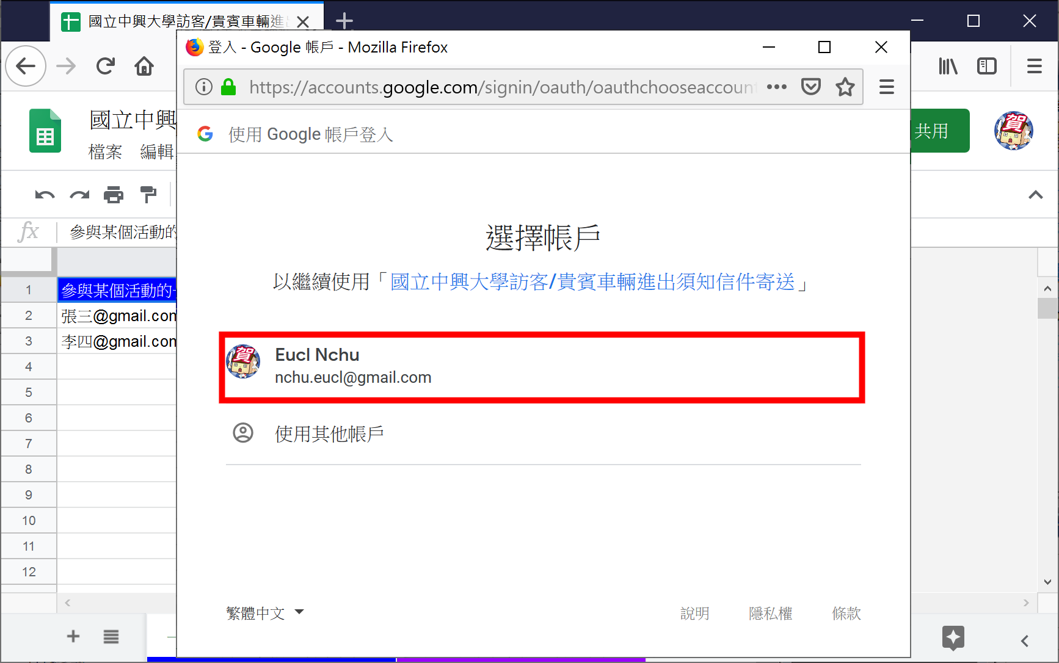The width and height of the screenshot is (1059, 663).
Task: Choose the Eucl Nchu account
Action: (542, 367)
